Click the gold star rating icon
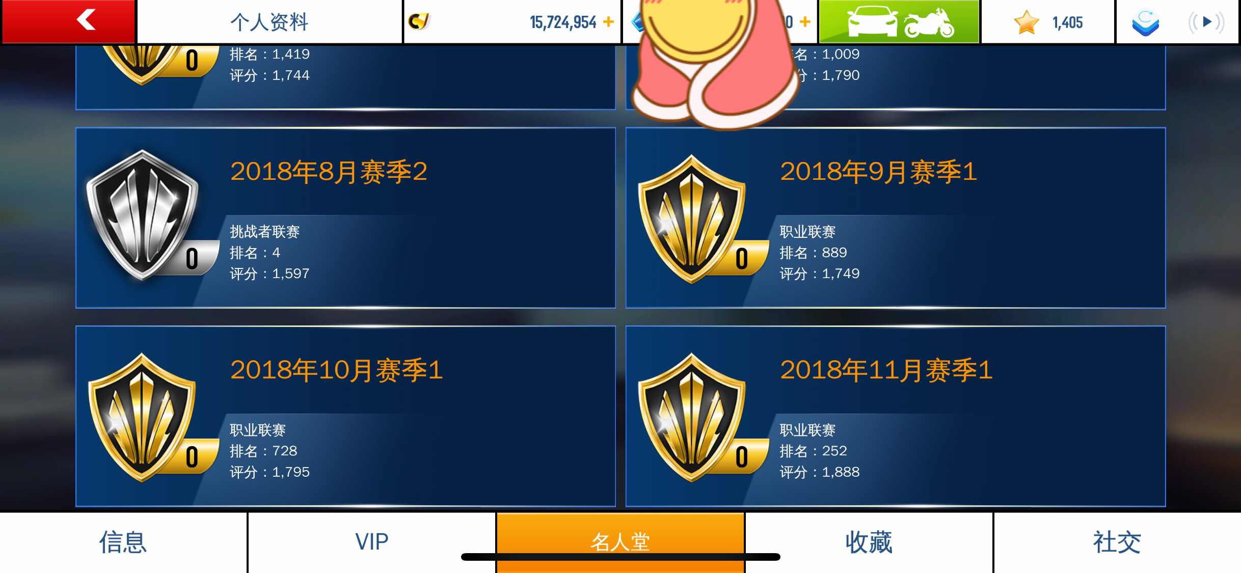Image resolution: width=1241 pixels, height=573 pixels. [1026, 22]
